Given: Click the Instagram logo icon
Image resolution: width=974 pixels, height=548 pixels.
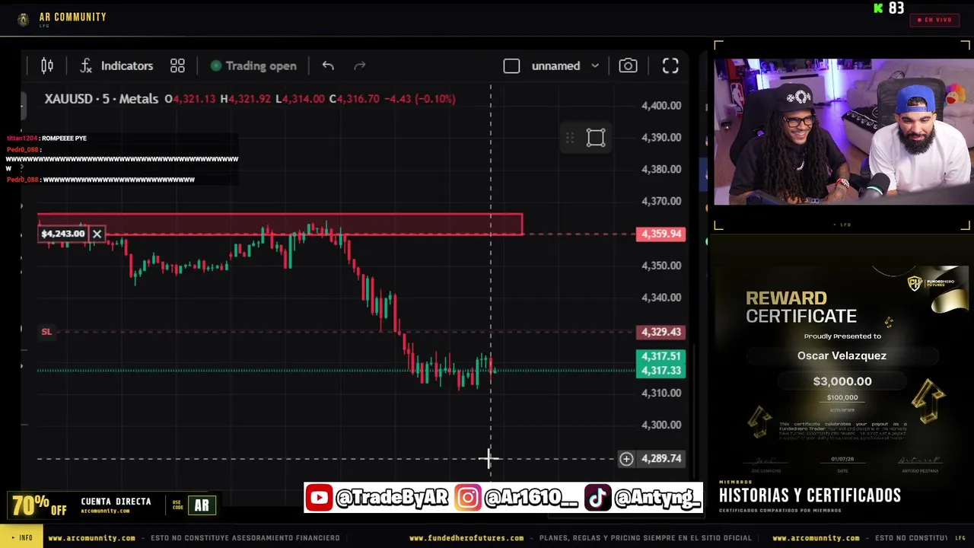Looking at the screenshot, I should (x=468, y=498).
